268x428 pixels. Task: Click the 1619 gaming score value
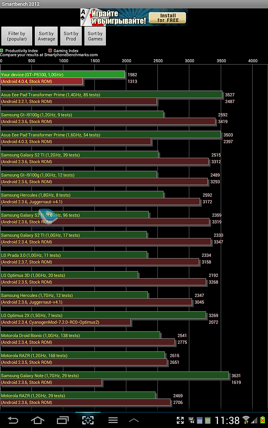236,383
